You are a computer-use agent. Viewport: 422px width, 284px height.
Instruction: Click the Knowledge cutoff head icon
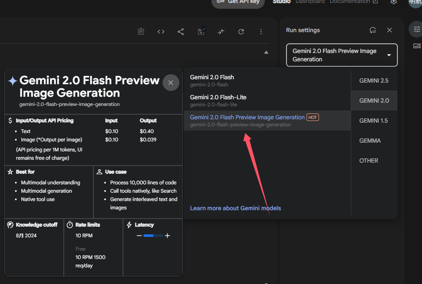pyautogui.click(x=10, y=225)
